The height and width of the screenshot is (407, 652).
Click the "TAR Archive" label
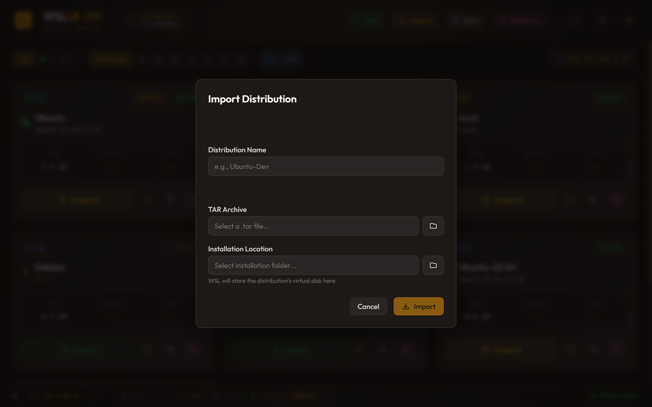point(227,210)
